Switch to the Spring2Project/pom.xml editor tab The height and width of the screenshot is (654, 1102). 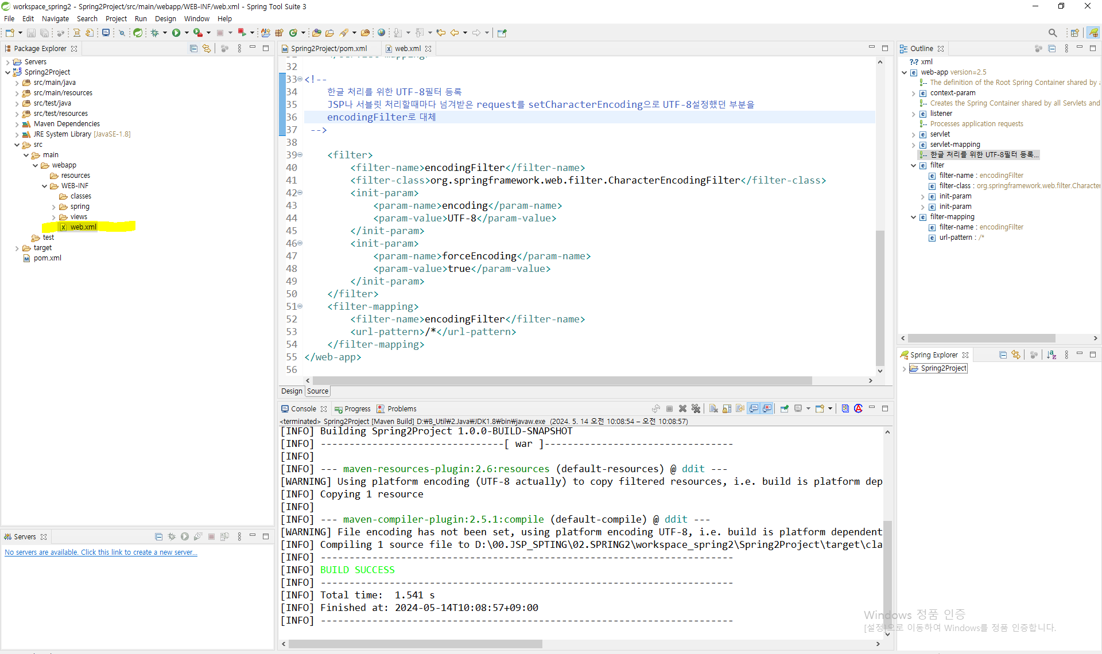(328, 49)
